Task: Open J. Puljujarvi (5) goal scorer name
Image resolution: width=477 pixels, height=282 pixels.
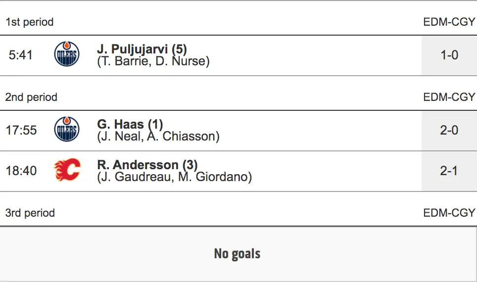Action: 142,49
